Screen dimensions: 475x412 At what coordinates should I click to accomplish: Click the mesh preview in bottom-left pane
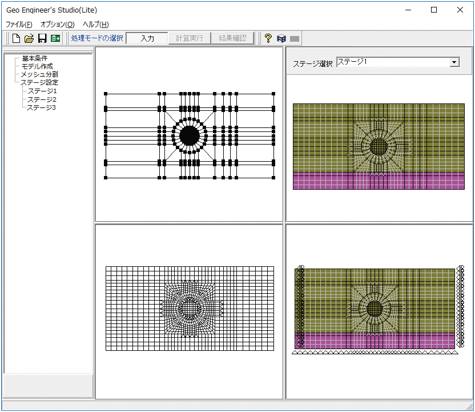point(190,309)
